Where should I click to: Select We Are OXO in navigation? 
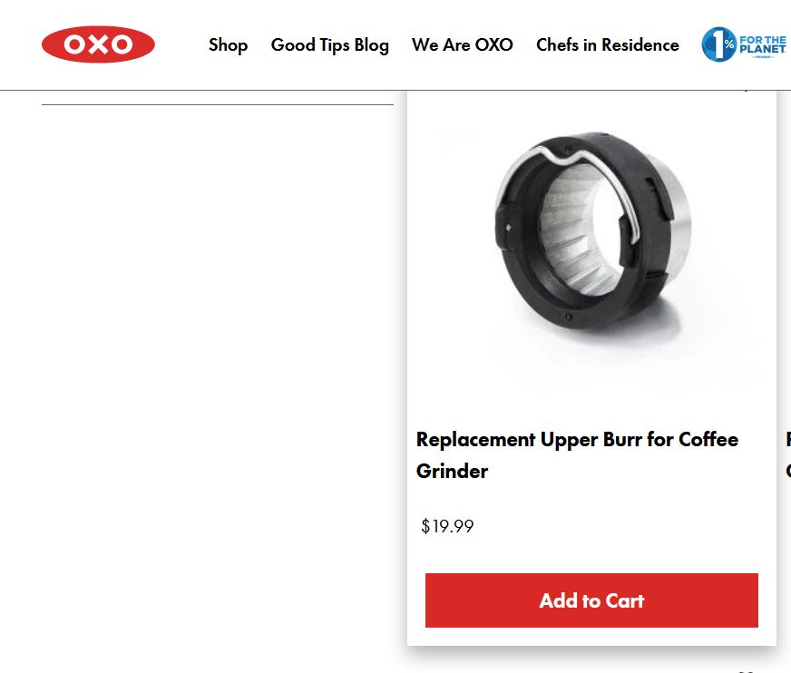[462, 44]
